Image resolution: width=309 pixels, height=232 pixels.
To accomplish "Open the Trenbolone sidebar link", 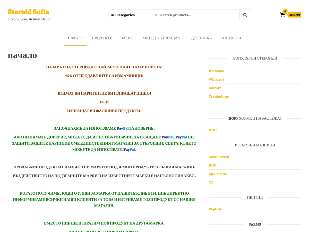I will click(219, 96).
